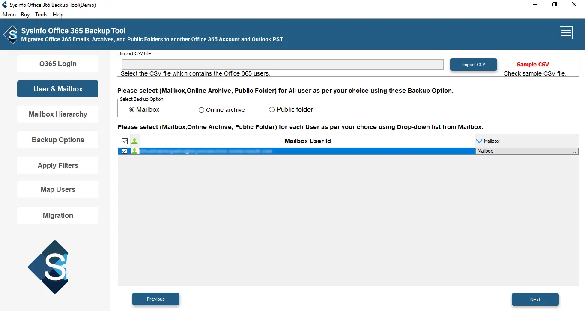Go to the O365 Login step

point(58,64)
